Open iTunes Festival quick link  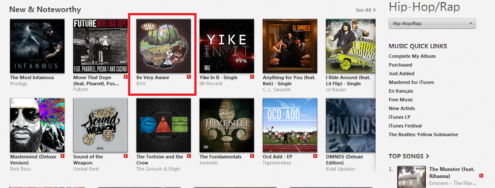[x=405, y=126]
